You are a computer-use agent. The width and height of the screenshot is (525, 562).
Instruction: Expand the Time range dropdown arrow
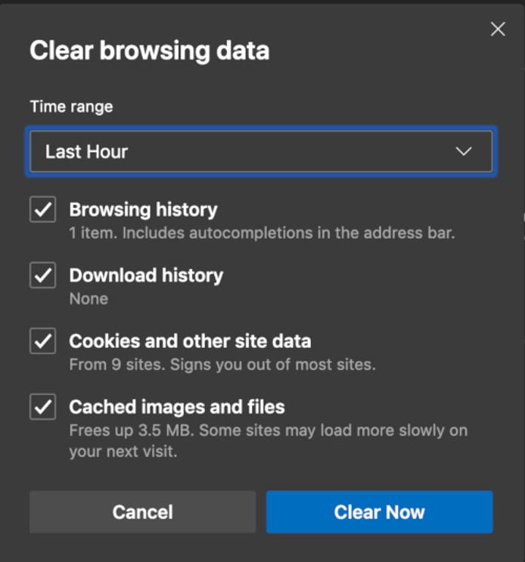coord(464,151)
